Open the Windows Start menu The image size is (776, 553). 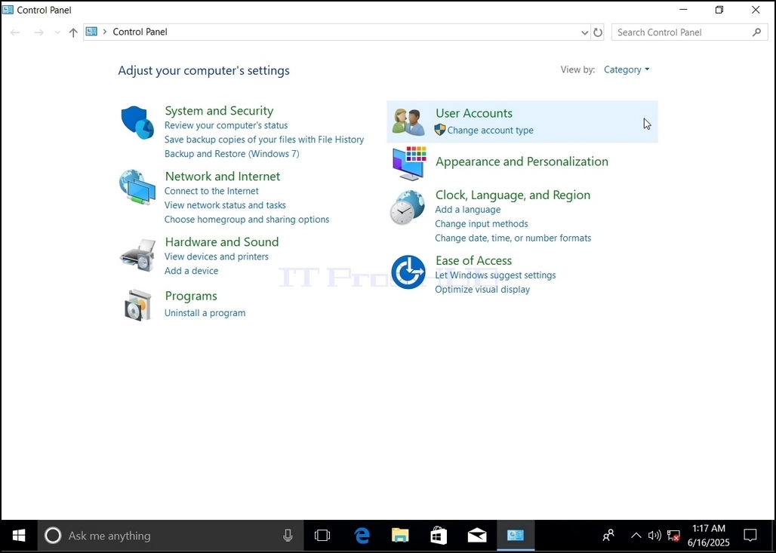pyautogui.click(x=19, y=535)
